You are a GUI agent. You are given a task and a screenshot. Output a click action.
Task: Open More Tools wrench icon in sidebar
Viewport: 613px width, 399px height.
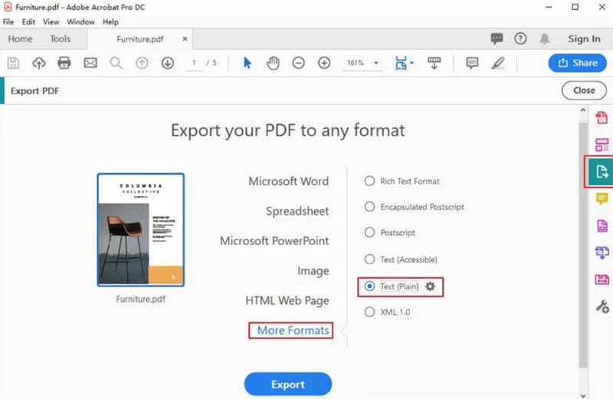[602, 306]
